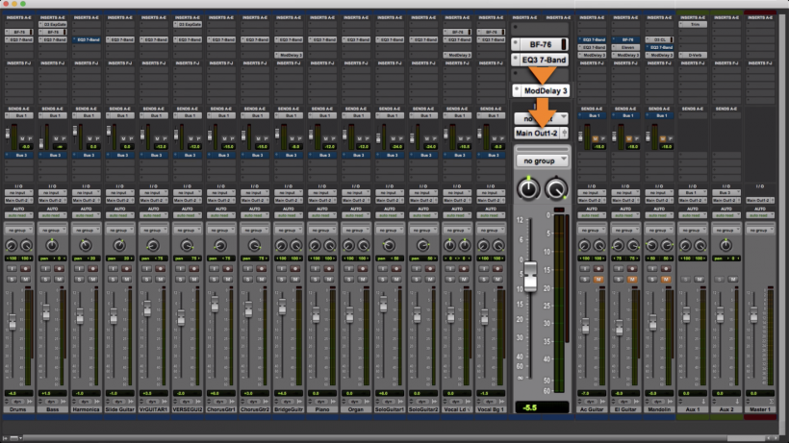Select the Master 1 track name label
Viewport: 789px width, 443px height.
point(761,408)
